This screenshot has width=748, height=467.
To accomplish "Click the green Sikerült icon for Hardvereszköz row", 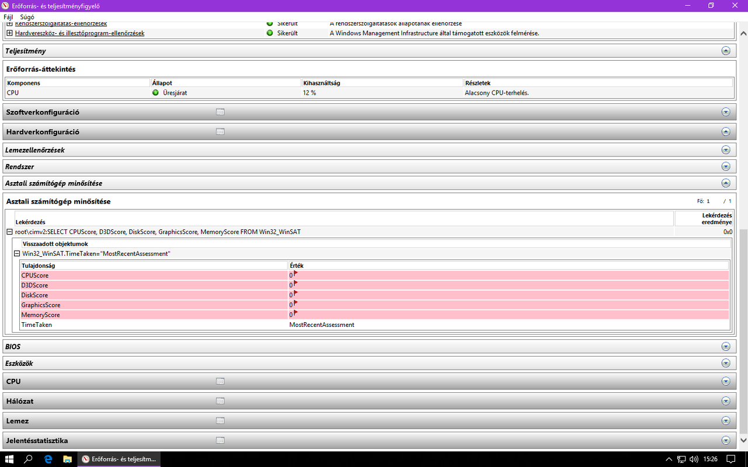I will (270, 33).
